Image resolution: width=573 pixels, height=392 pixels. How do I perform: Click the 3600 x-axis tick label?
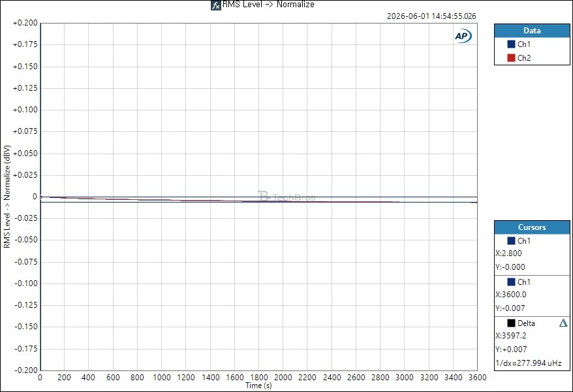[x=477, y=378]
